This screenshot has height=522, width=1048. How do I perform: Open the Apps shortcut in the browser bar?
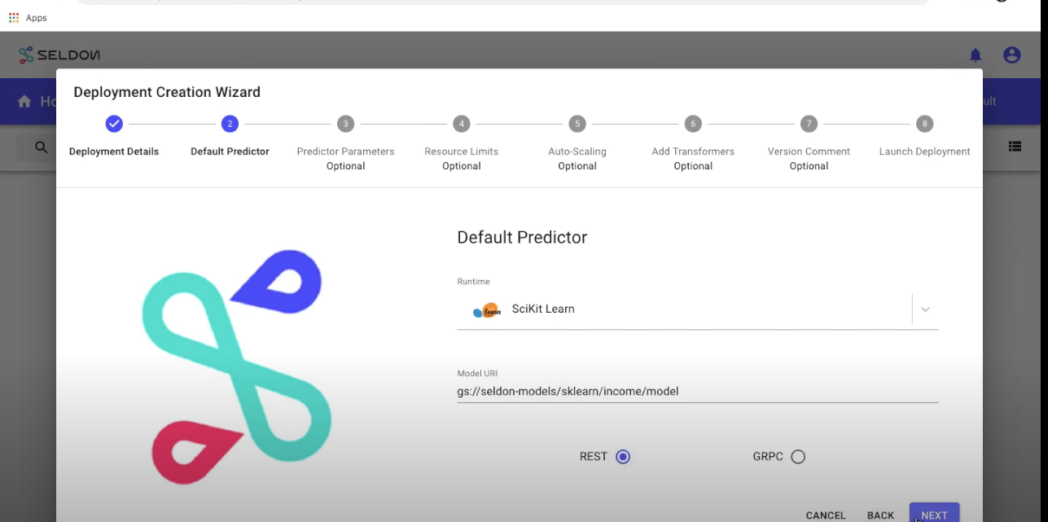pyautogui.click(x=33, y=17)
